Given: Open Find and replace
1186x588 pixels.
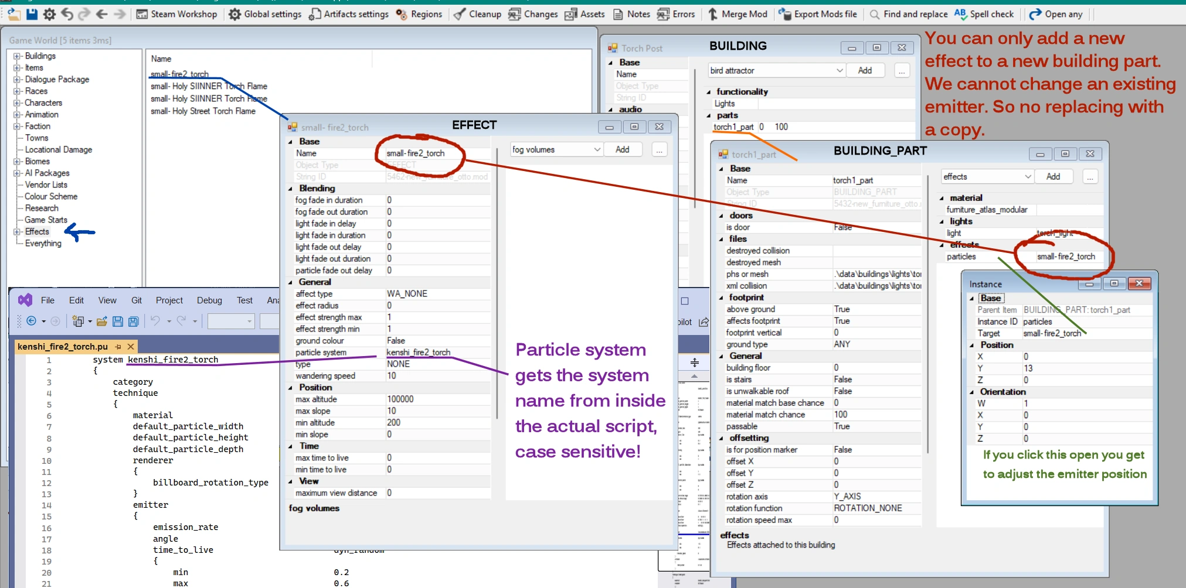Looking at the screenshot, I should (908, 14).
